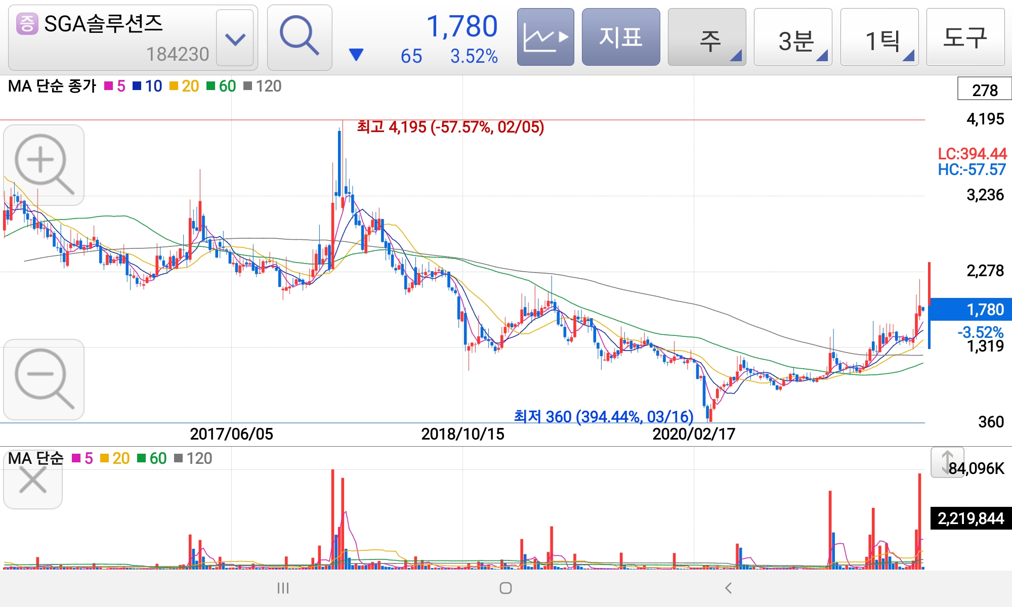Viewport: 1012px width, 607px height.
Task: Click the magenta MA 5 color swatch
Action: point(108,86)
